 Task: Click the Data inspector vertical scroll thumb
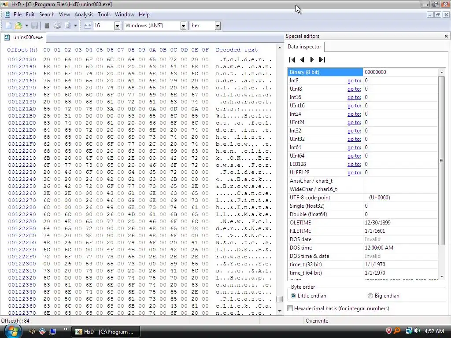(x=441, y=161)
